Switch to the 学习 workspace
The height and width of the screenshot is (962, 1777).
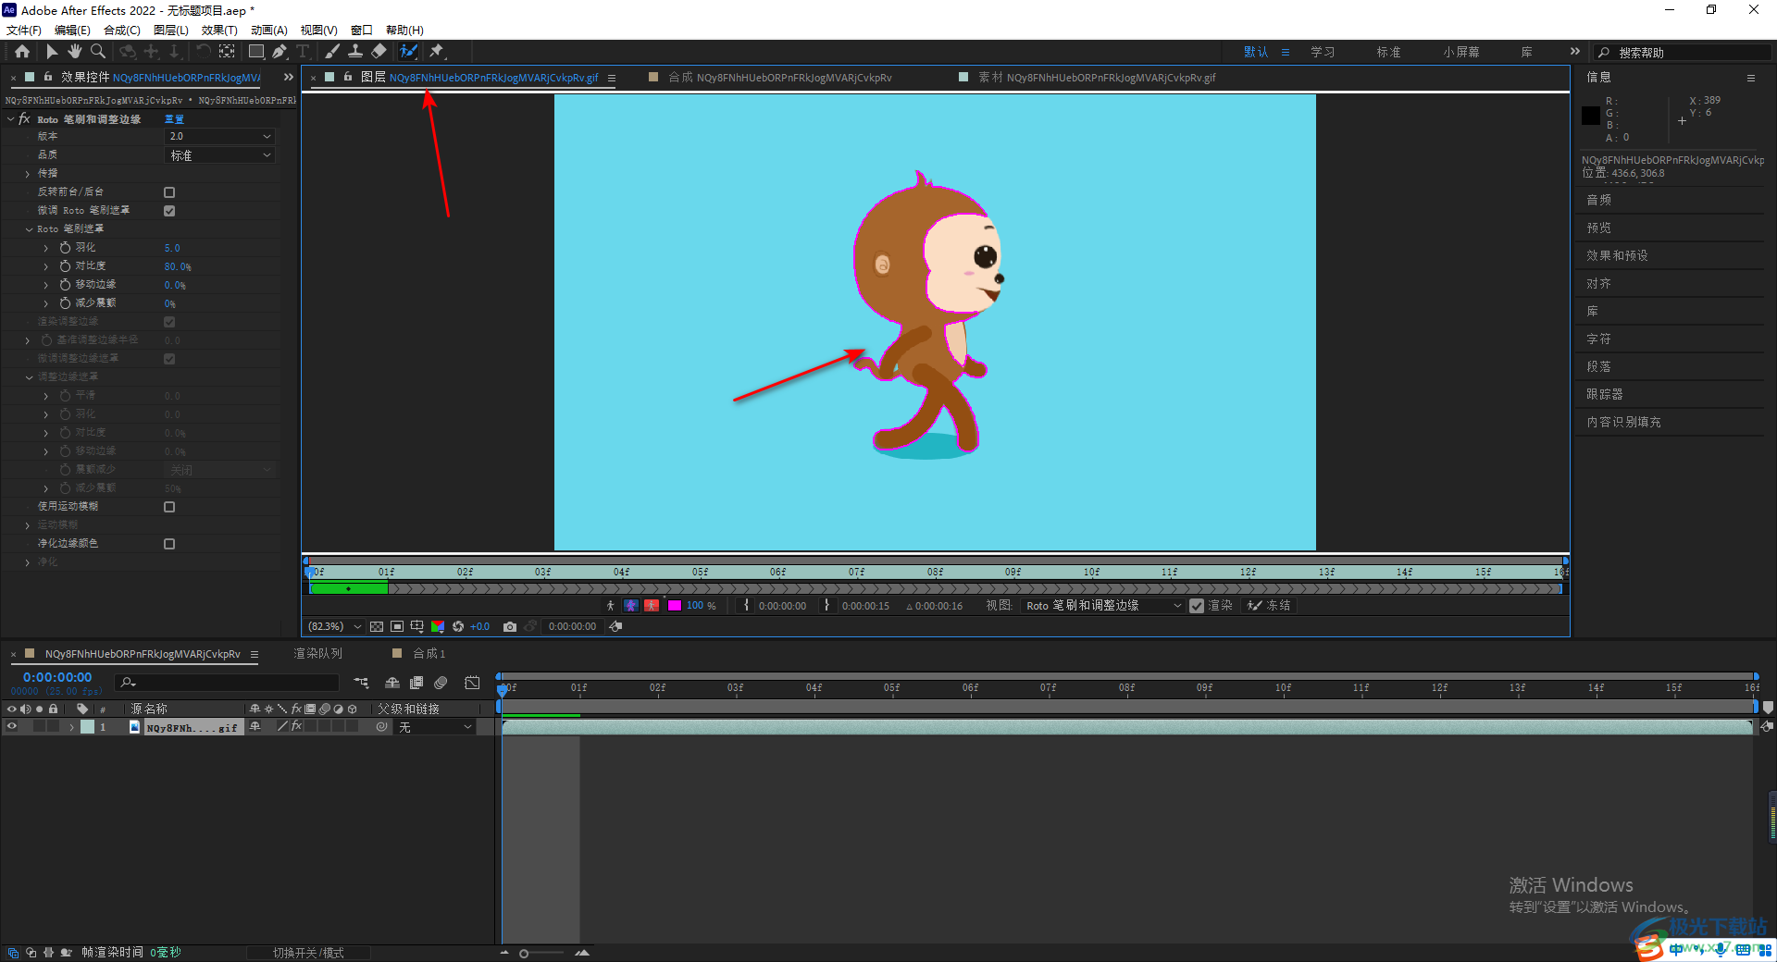1323,52
